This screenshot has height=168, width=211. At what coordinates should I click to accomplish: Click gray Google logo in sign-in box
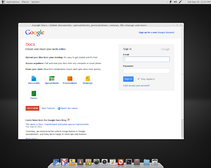pos(166,49)
